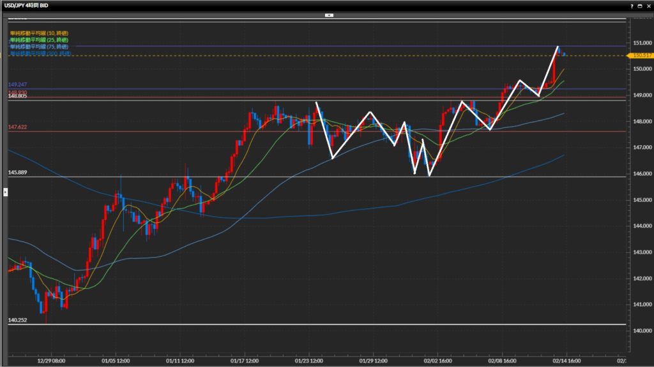Click the help question mark icon
The height and width of the screenshot is (367, 654).
pos(632,5)
